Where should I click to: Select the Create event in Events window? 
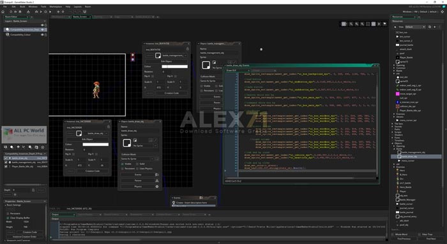coord(193,203)
